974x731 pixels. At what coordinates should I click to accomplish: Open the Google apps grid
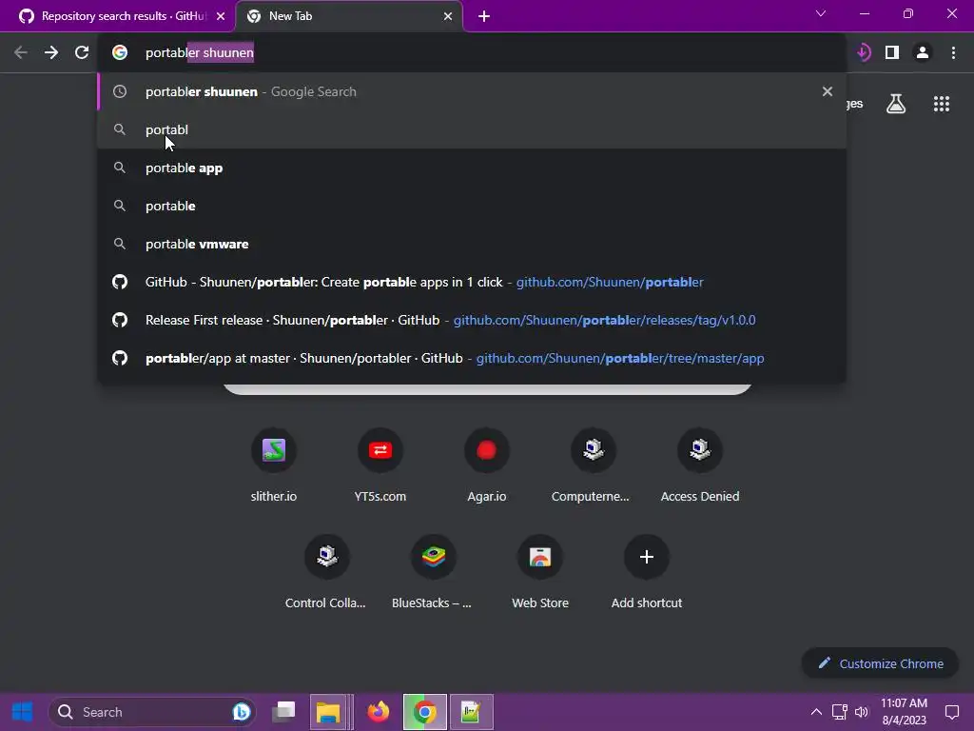pyautogui.click(x=942, y=104)
